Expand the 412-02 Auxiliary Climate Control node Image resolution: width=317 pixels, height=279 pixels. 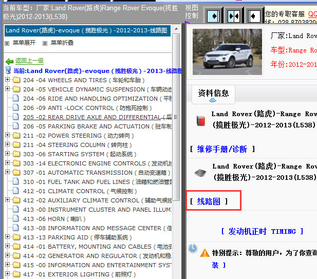pyautogui.click(x=8, y=200)
